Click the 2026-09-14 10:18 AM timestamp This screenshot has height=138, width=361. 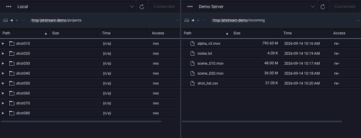(302, 73)
